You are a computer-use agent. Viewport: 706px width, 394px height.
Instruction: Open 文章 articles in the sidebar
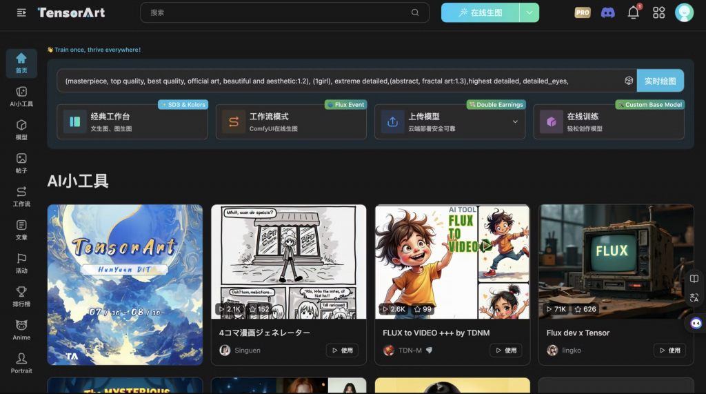pyautogui.click(x=21, y=230)
